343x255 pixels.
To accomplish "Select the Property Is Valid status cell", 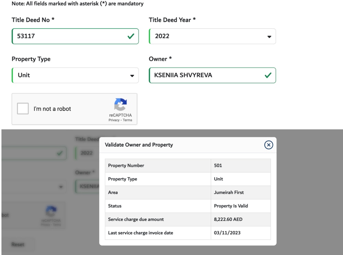I will (231, 206).
